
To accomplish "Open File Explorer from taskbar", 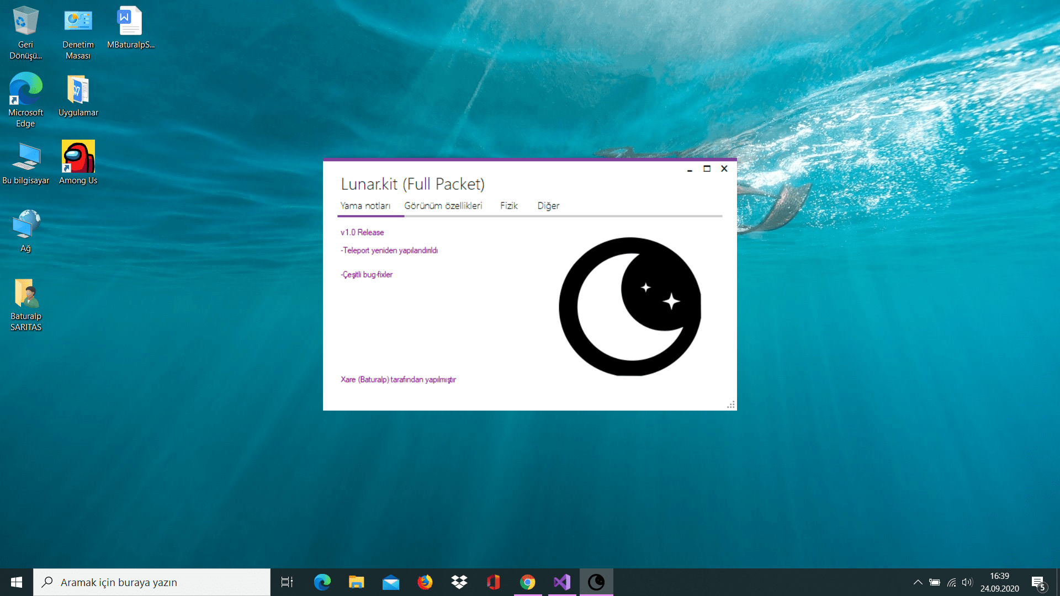I will 357,582.
